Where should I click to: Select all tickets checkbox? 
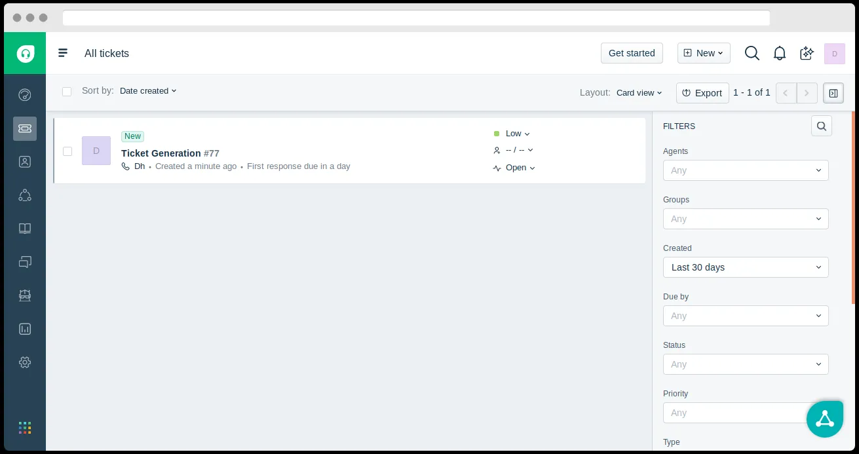point(67,92)
